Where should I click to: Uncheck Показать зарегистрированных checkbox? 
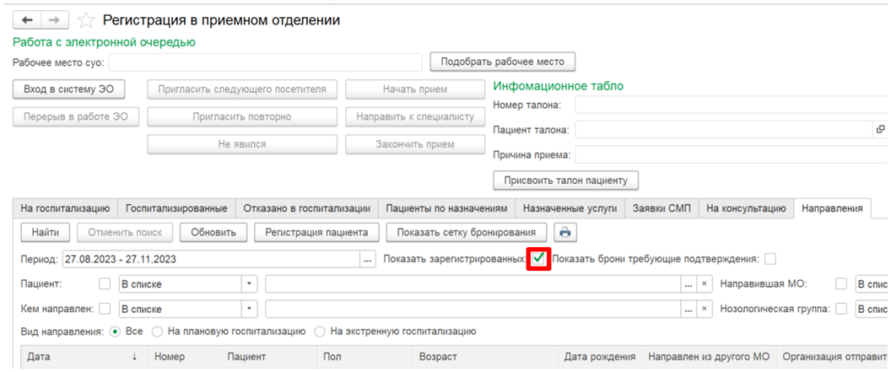click(537, 259)
